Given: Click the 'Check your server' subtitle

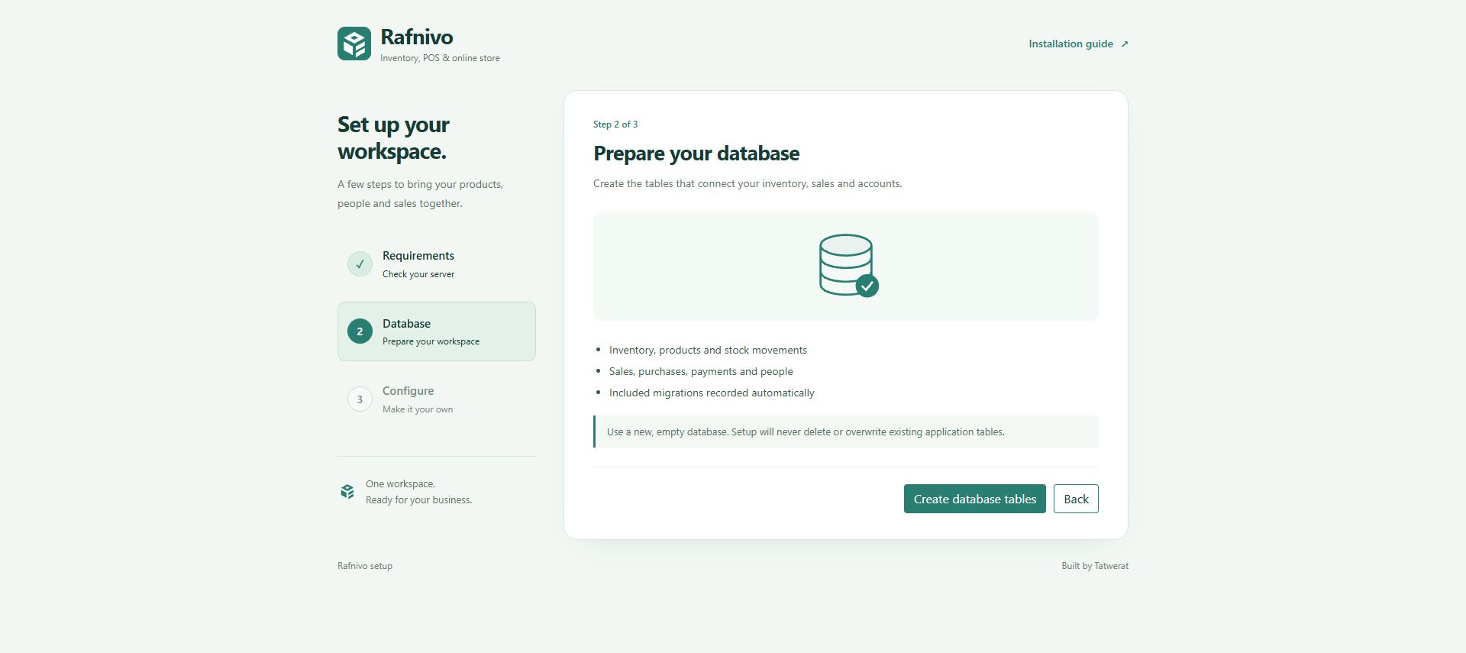Looking at the screenshot, I should click(x=418, y=274).
